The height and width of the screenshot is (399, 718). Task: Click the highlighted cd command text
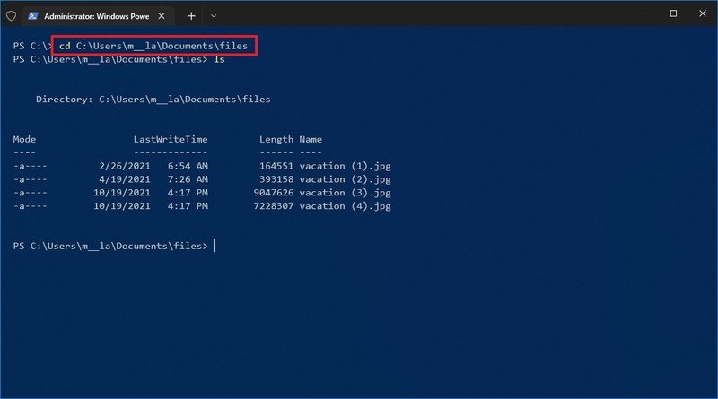coord(155,46)
